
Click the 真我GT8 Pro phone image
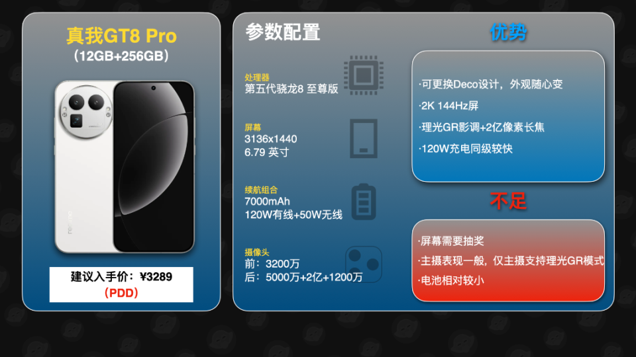tap(125, 167)
